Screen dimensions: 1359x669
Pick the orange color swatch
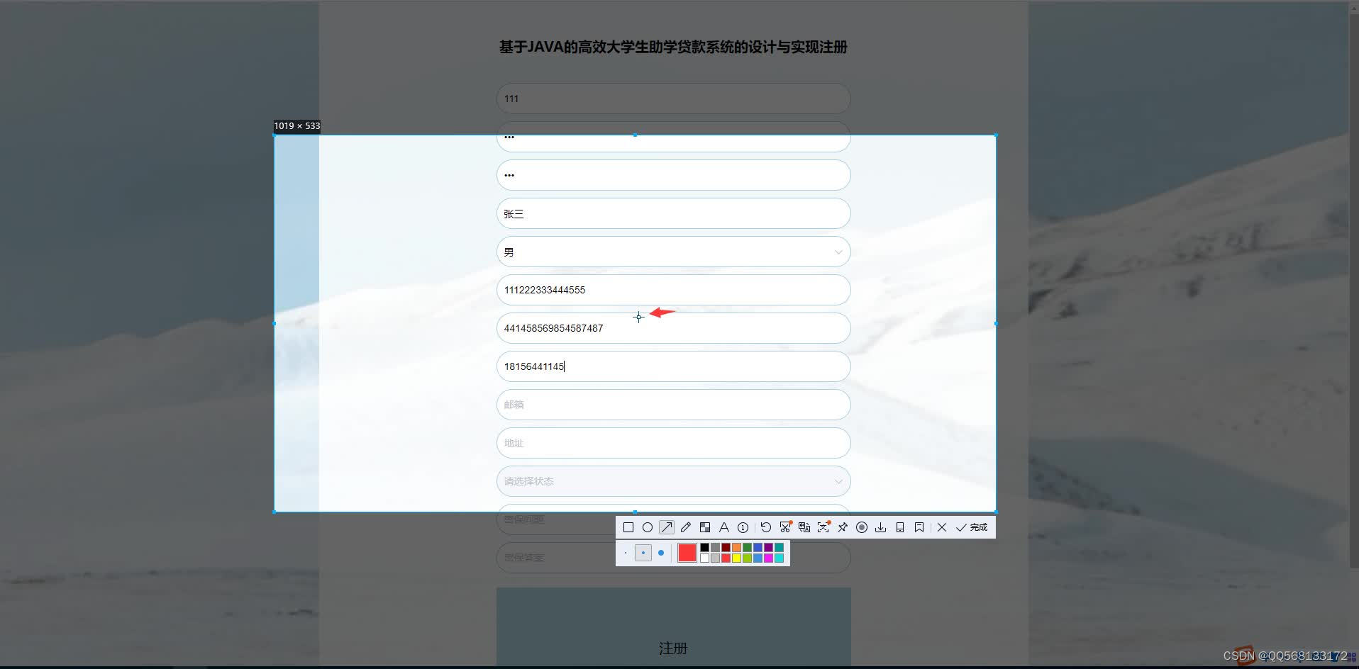click(736, 547)
